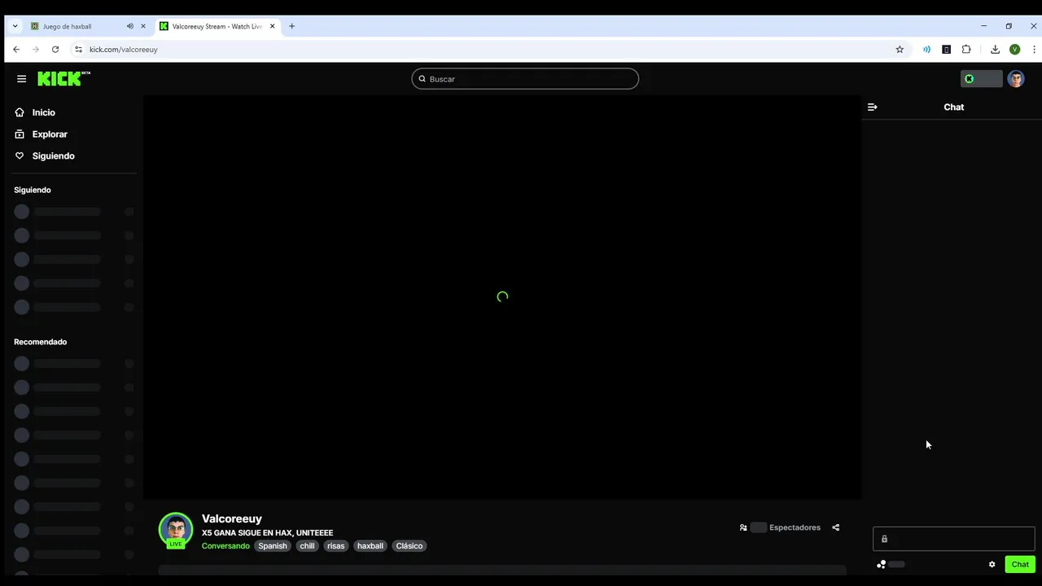Image resolution: width=1042 pixels, height=586 pixels.
Task: Reload the current page
Action: [x=55, y=50]
